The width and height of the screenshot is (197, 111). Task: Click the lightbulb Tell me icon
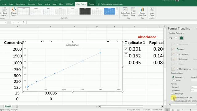(98, 4)
